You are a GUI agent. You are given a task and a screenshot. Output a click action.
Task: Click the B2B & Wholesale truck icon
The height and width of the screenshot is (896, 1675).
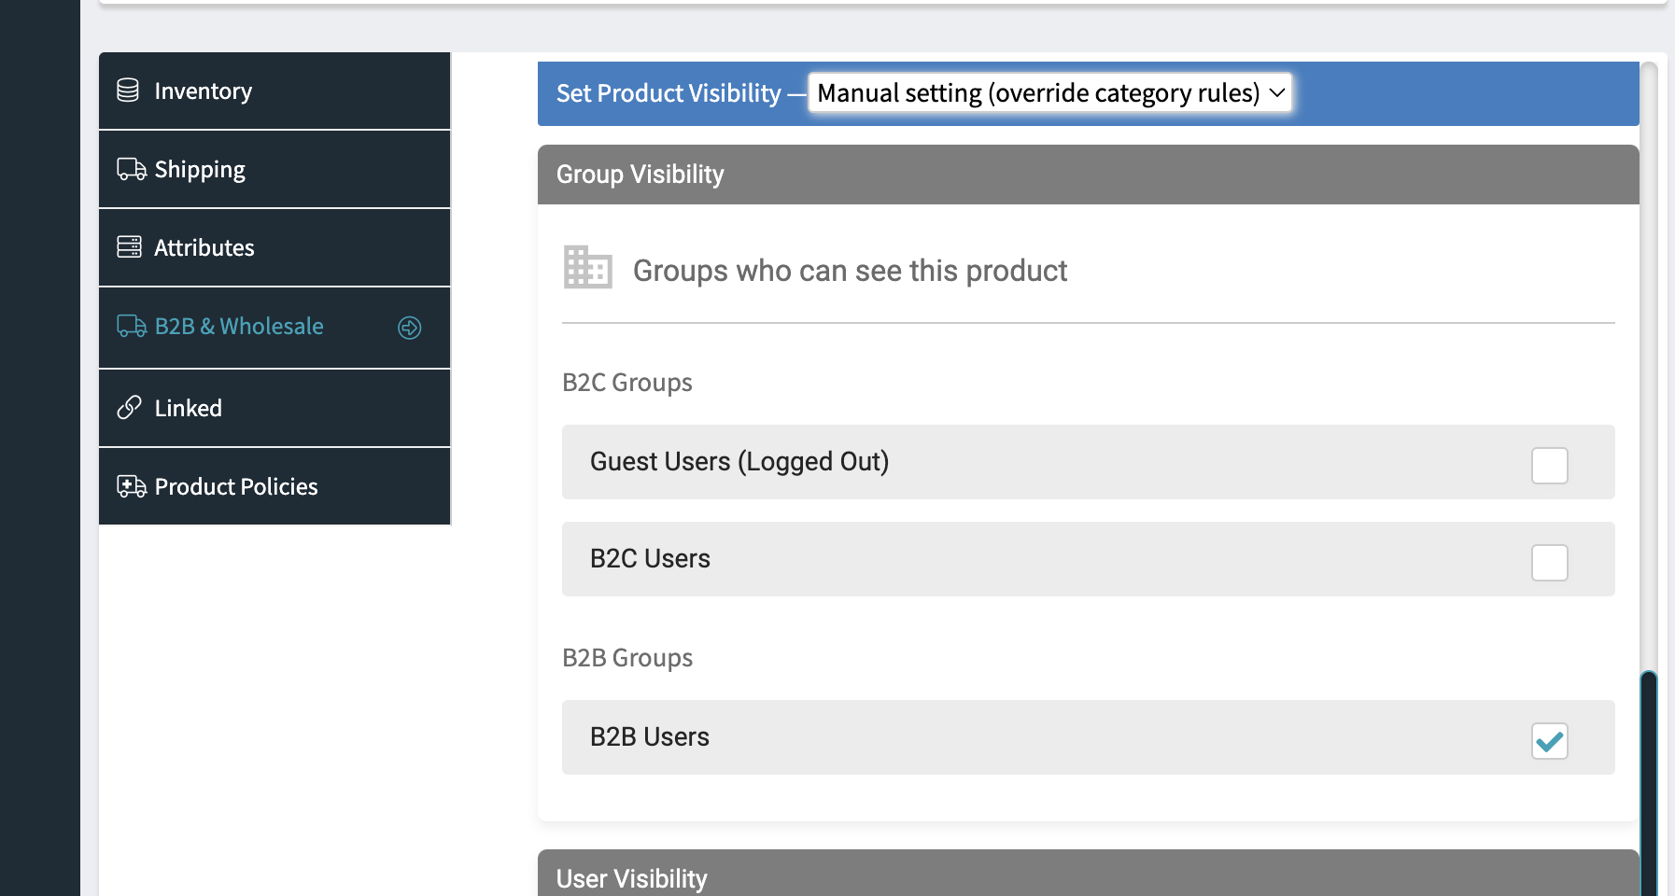(x=131, y=326)
